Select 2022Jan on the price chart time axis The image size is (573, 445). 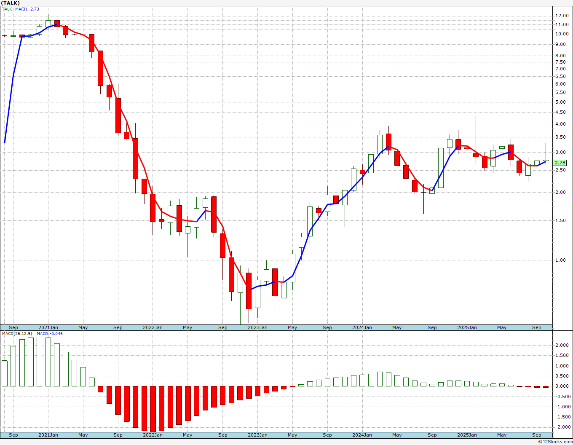tap(153, 327)
